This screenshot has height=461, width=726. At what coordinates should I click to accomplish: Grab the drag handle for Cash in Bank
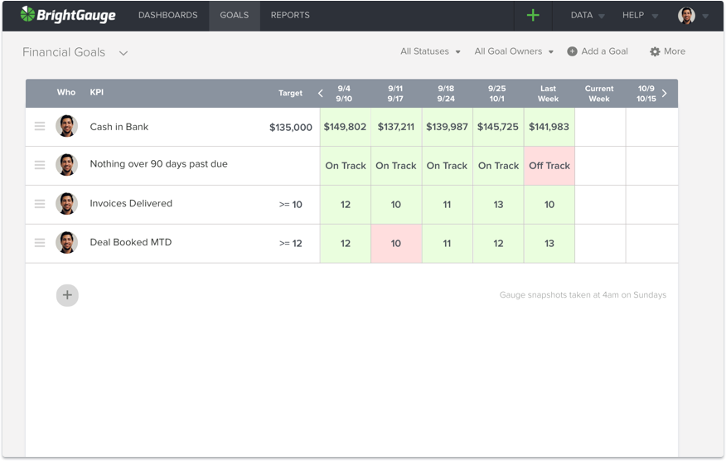[x=40, y=127]
